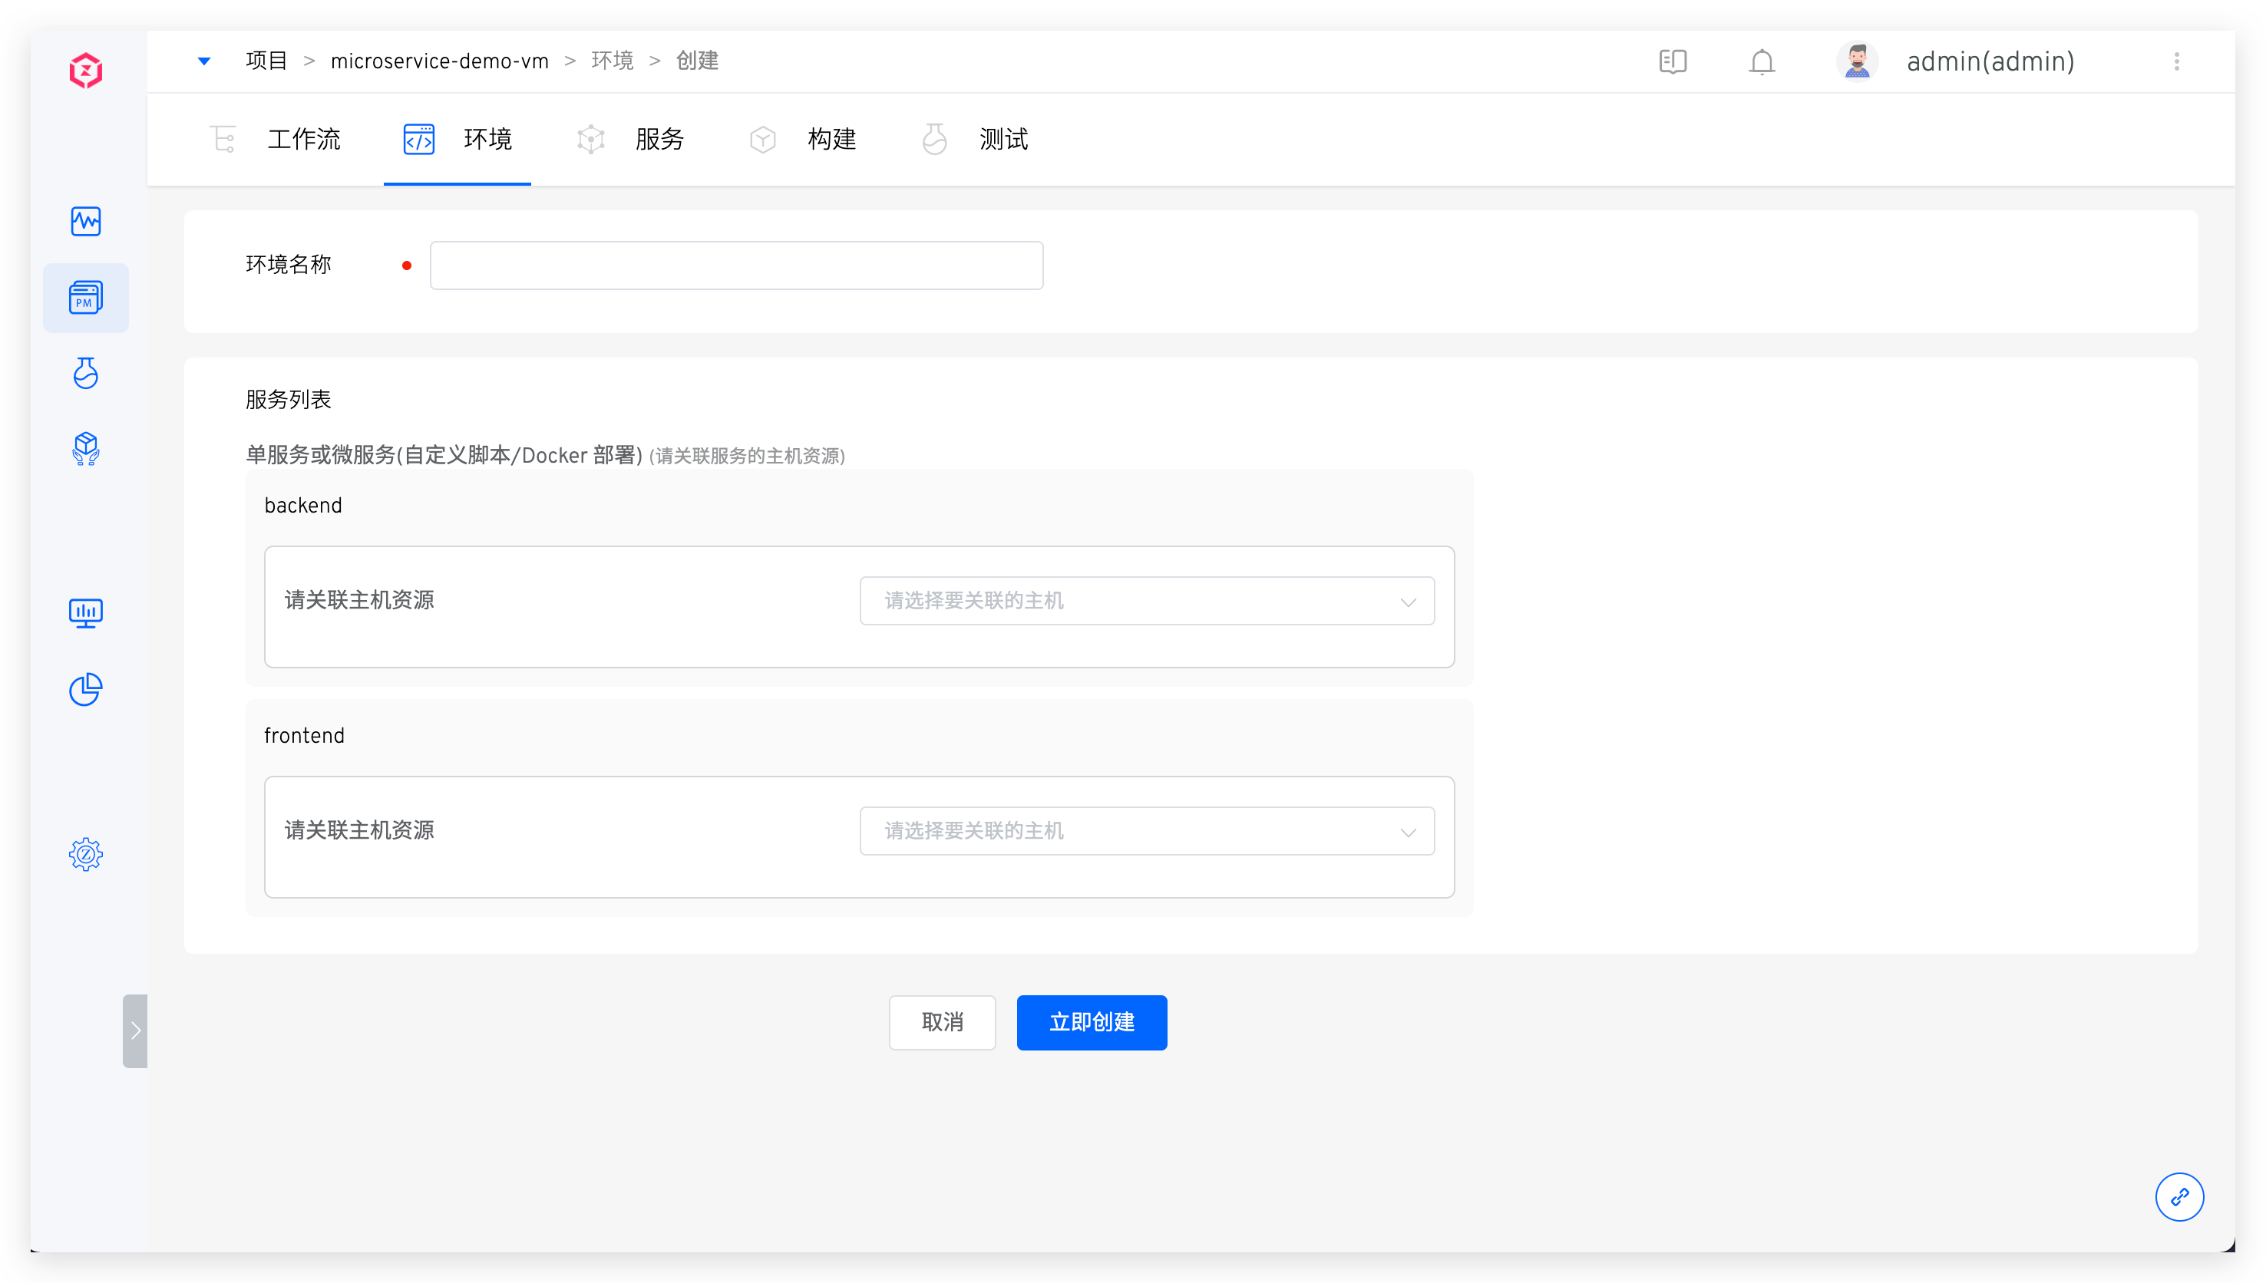Open the PM projects sidebar icon
Screen dimensions: 2266x1283
(x=85, y=298)
